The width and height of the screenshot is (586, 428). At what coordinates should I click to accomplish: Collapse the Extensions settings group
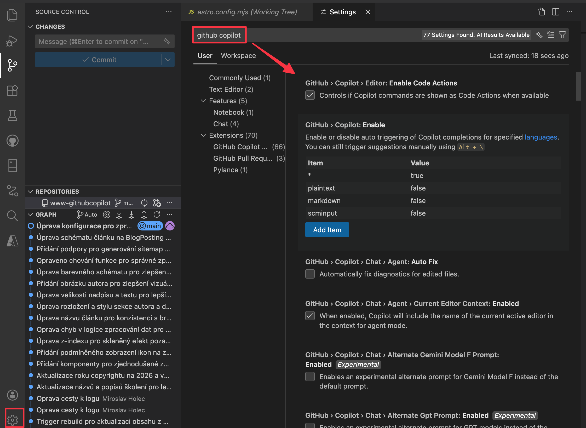pyautogui.click(x=203, y=135)
